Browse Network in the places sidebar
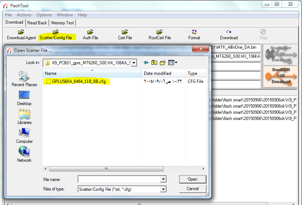 [24, 154]
